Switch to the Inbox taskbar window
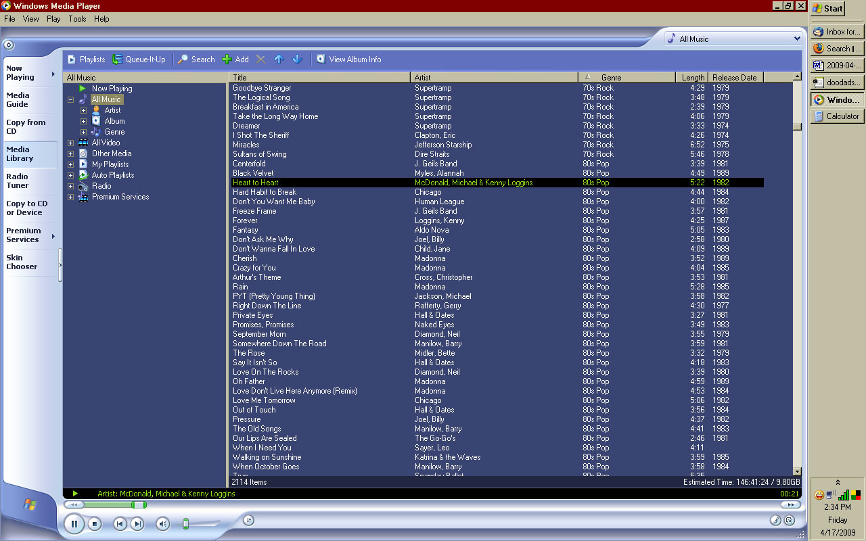866x541 pixels. pos(836,32)
